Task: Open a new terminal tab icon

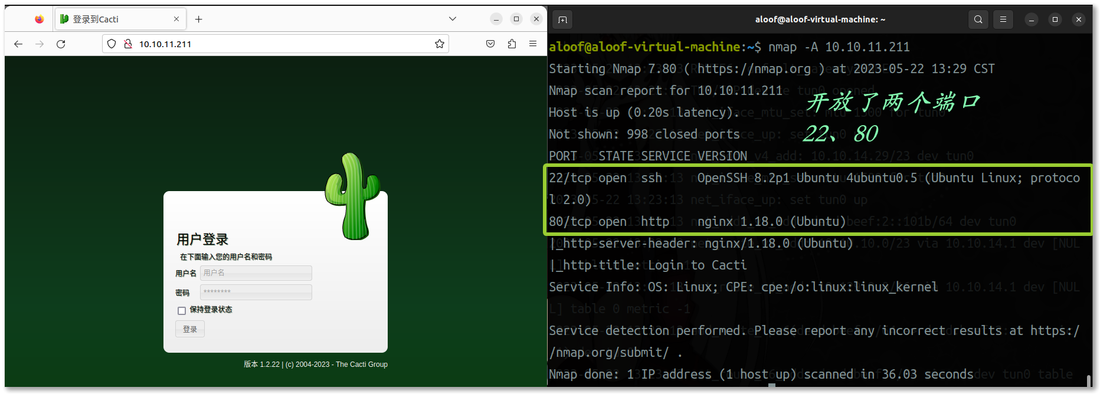Action: (562, 19)
